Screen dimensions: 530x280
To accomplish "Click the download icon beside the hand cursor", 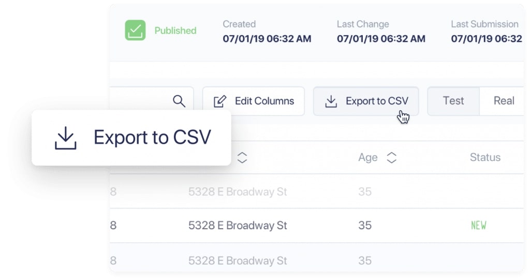I will [331, 101].
